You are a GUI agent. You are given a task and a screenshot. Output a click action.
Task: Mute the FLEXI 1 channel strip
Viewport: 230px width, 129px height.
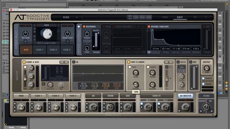(x=32, y=104)
